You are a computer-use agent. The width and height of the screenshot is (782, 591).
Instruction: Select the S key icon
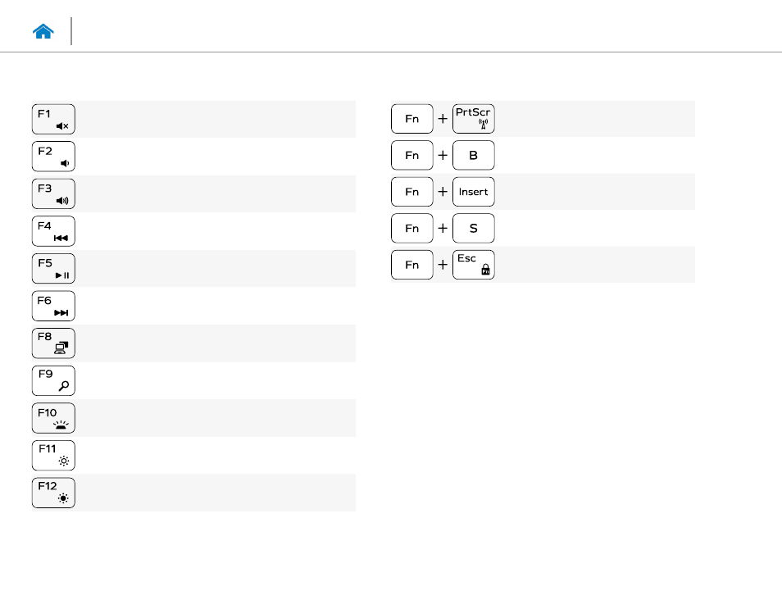474,228
